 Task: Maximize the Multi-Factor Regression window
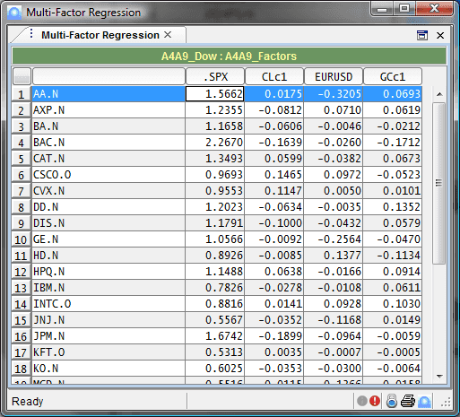tap(404, 8)
